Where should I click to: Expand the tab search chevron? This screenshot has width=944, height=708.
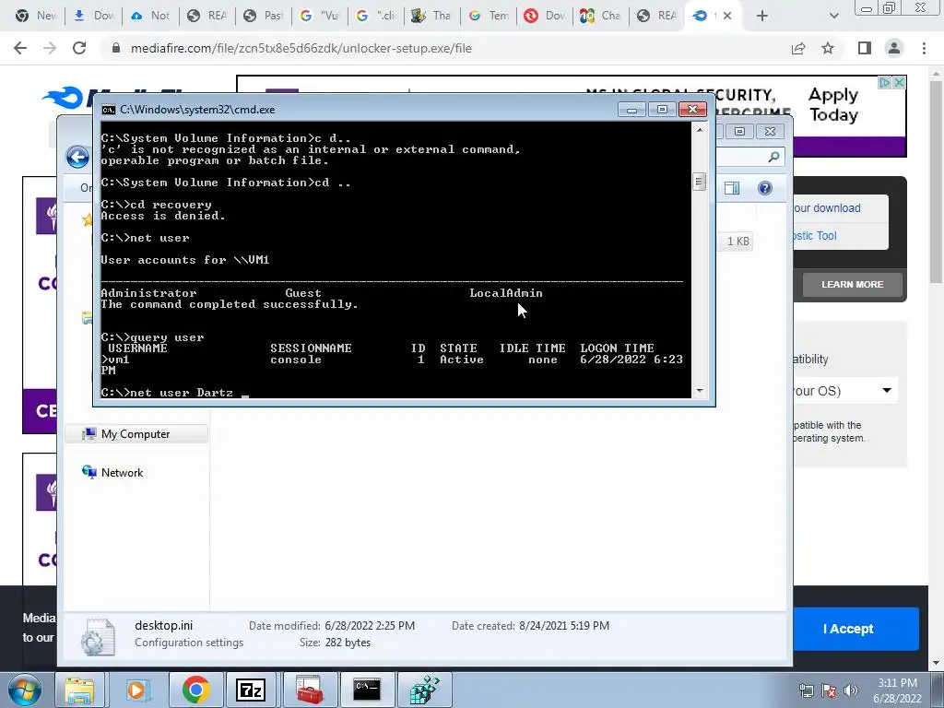click(833, 16)
